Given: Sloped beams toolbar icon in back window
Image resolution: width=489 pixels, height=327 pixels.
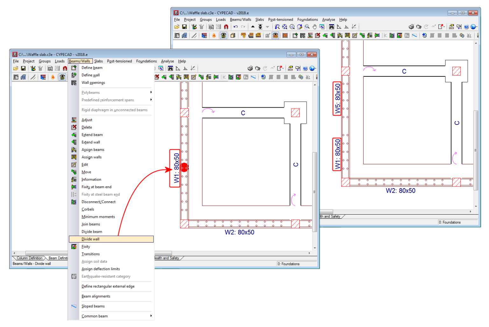Looking at the screenshot, I should [x=415, y=35].
